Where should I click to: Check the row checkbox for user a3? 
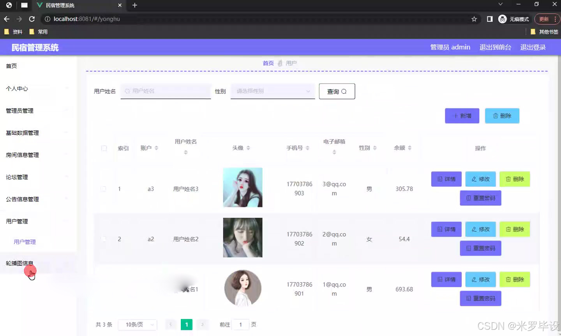tap(104, 189)
